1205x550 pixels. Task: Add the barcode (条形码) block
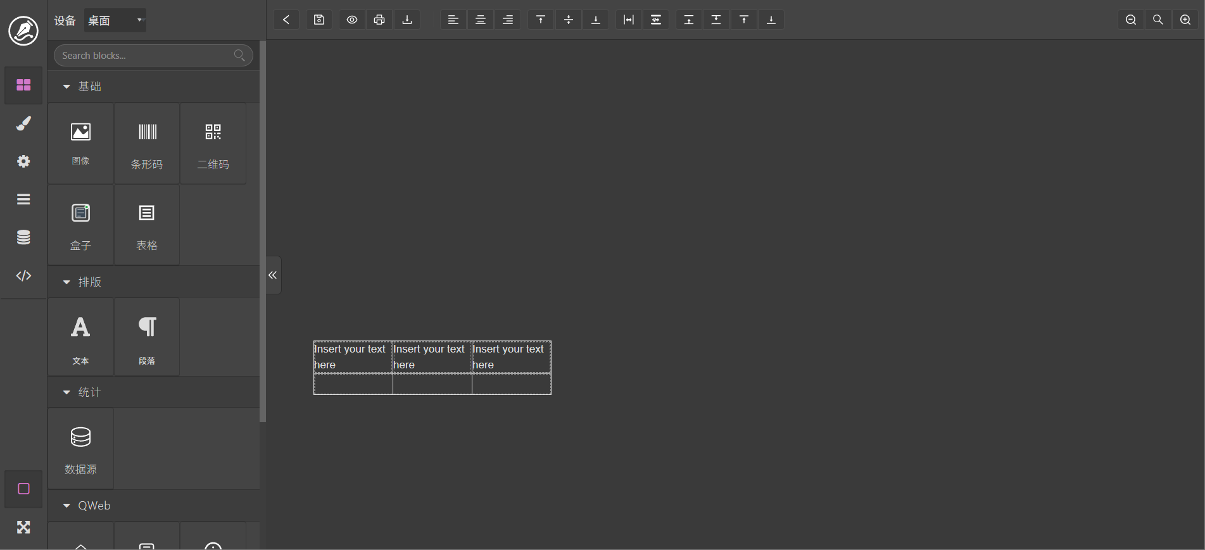click(x=147, y=144)
